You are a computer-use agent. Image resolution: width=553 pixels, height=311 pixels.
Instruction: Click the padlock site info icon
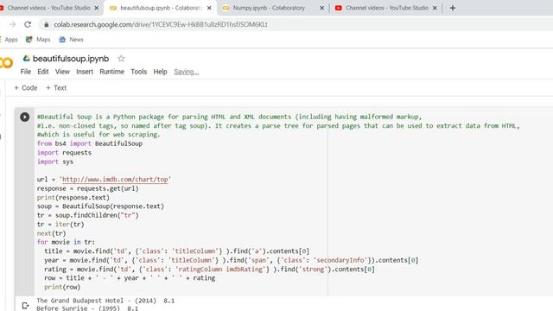click(46, 24)
